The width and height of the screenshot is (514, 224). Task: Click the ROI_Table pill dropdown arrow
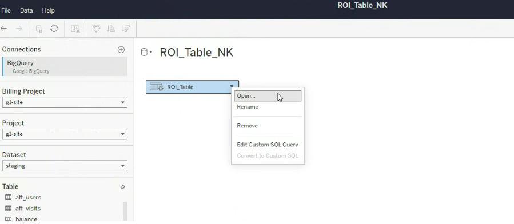click(232, 87)
